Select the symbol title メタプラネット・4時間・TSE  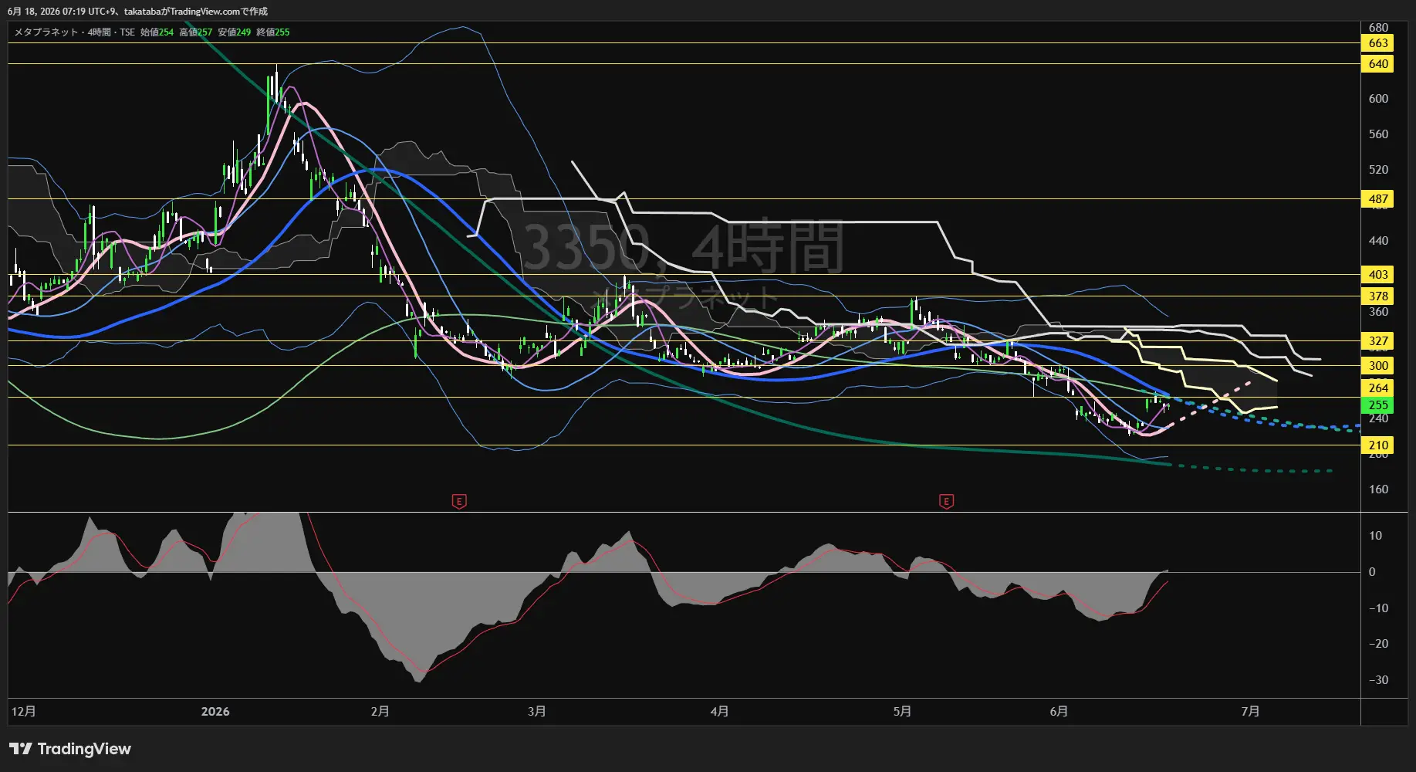point(74,32)
